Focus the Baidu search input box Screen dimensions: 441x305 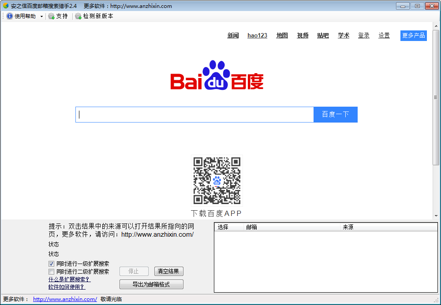(194, 115)
